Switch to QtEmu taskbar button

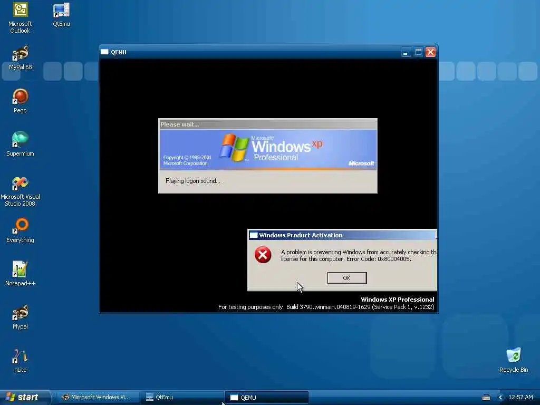pyautogui.click(x=182, y=398)
